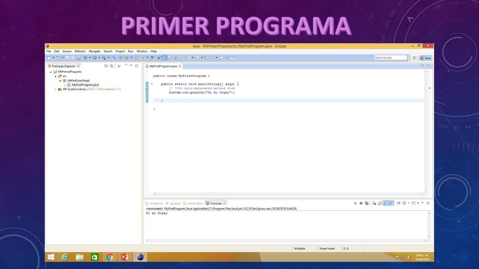Click the Open Type toolbar icon
This screenshot has height=269, width=479.
click(137, 57)
